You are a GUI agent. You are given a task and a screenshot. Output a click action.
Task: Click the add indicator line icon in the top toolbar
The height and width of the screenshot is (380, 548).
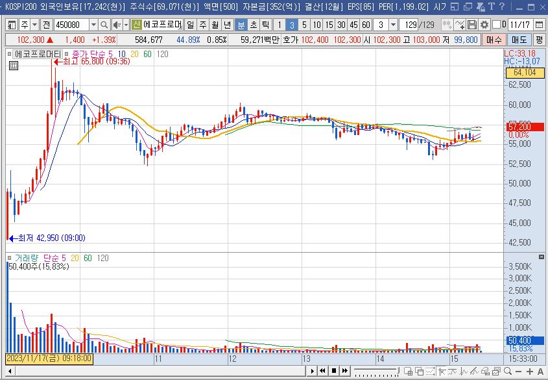(460, 25)
